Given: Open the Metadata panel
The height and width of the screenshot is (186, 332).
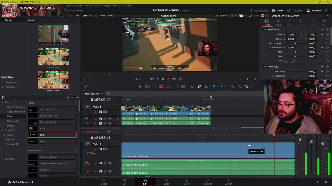Looking at the screenshot, I should click(294, 11).
